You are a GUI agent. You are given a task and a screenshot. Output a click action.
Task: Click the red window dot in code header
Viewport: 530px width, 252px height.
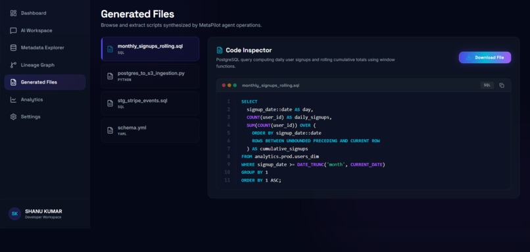pos(224,86)
